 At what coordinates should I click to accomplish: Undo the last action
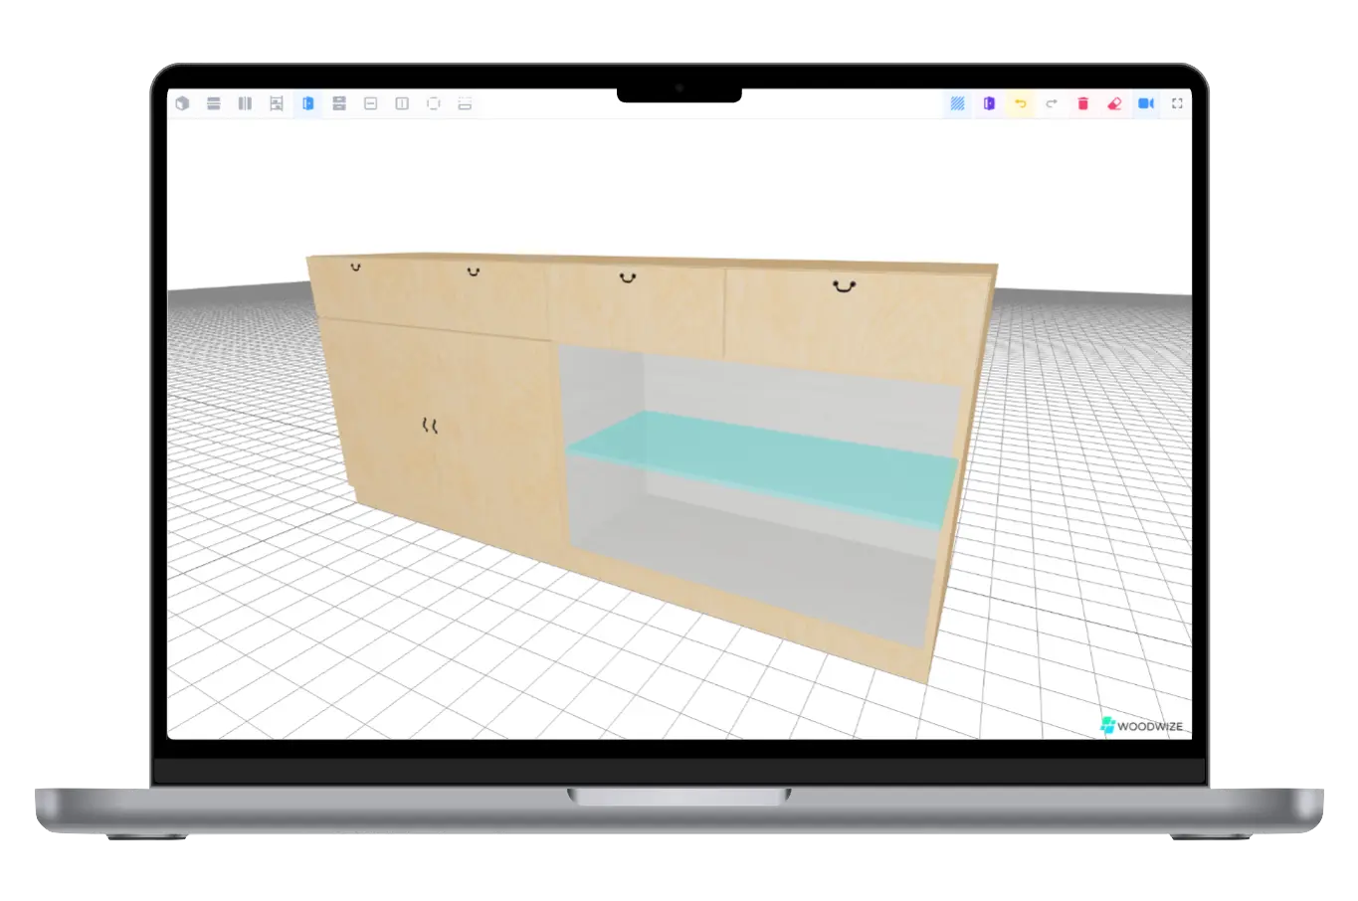[1020, 103]
